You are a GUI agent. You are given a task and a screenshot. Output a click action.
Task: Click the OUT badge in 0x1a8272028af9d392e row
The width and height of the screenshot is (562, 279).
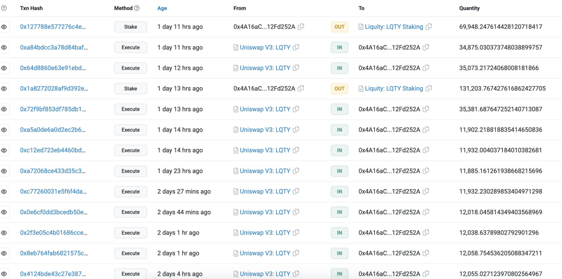tap(339, 88)
